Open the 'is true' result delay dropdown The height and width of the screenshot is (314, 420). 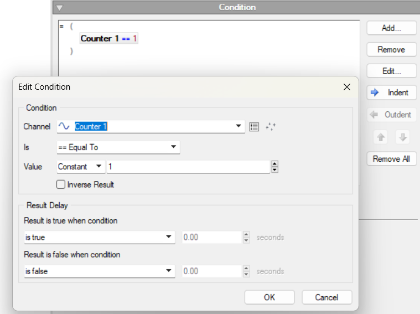(169, 238)
